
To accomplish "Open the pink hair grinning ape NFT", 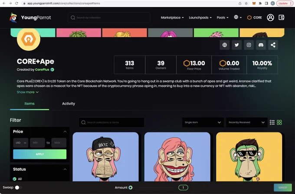I will point(177,157).
